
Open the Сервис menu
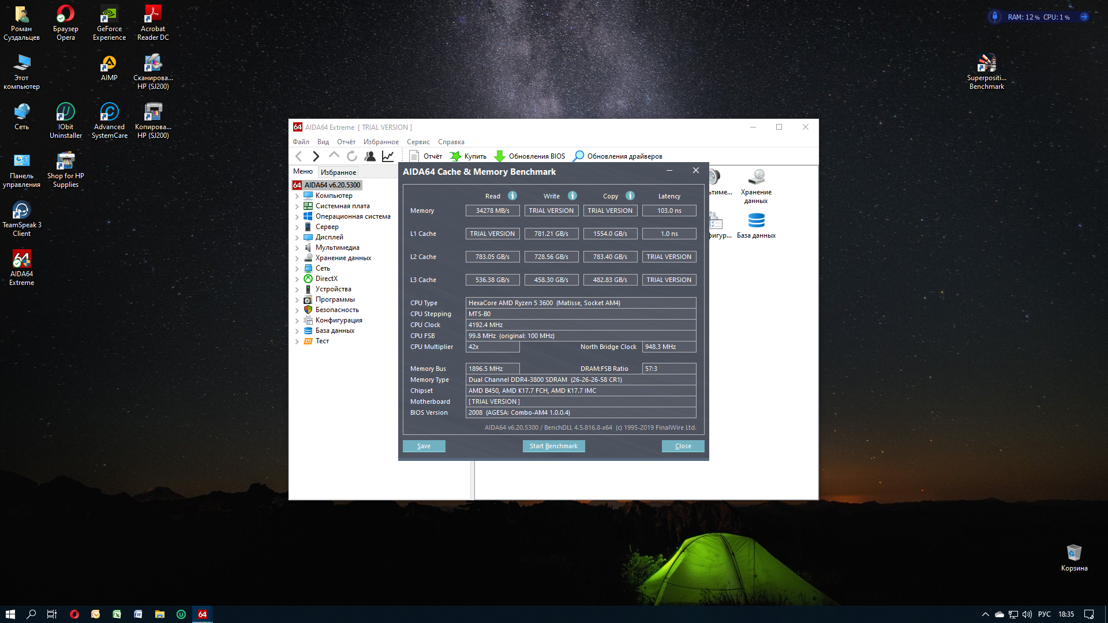(418, 142)
